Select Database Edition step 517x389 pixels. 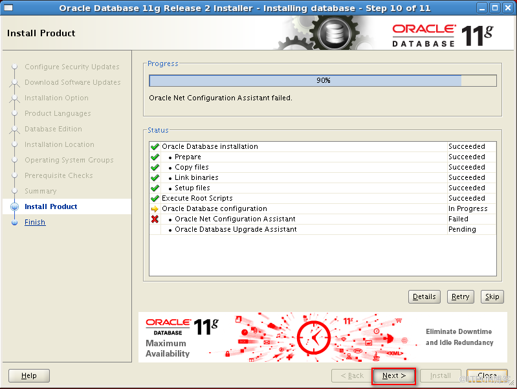53,129
